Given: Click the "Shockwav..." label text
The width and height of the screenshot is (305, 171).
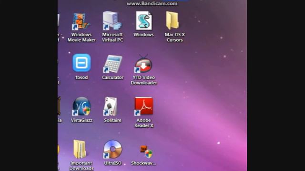Looking at the screenshot, I should tap(143, 163).
